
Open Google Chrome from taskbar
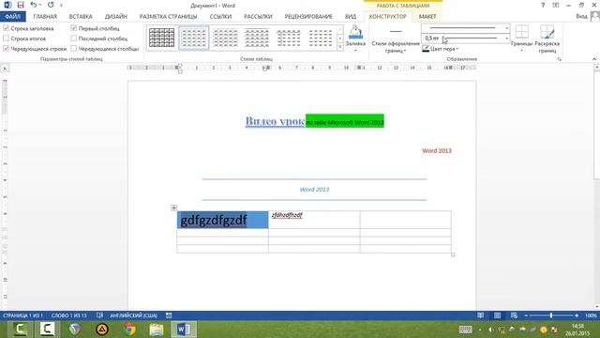click(x=129, y=330)
